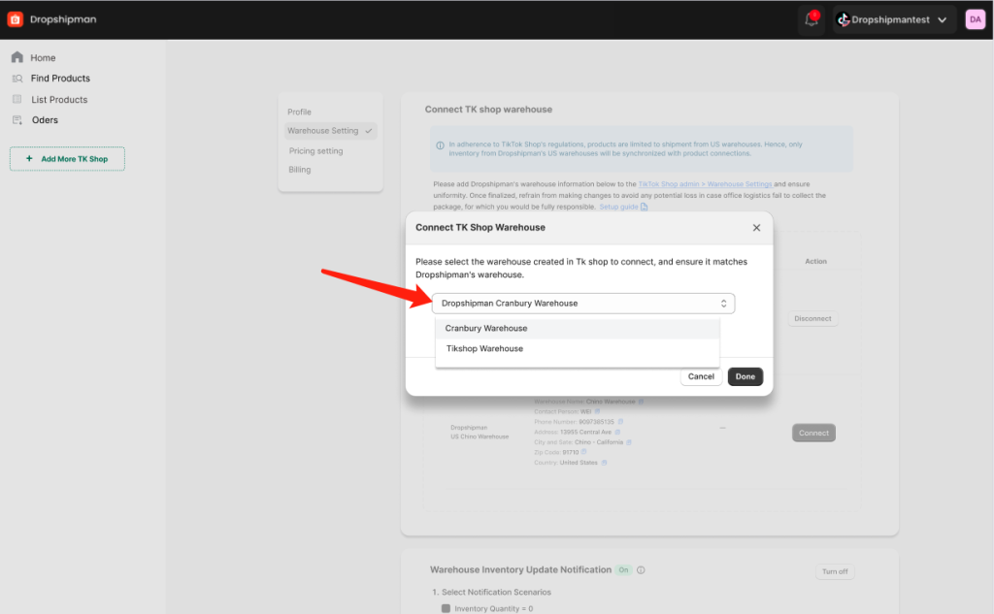Click the Warehouse Inventory Update Notification heading
This screenshot has width=994, height=614.
(x=520, y=570)
